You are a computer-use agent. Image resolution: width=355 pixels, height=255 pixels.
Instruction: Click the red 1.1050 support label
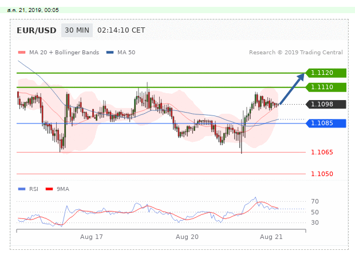pyautogui.click(x=322, y=174)
